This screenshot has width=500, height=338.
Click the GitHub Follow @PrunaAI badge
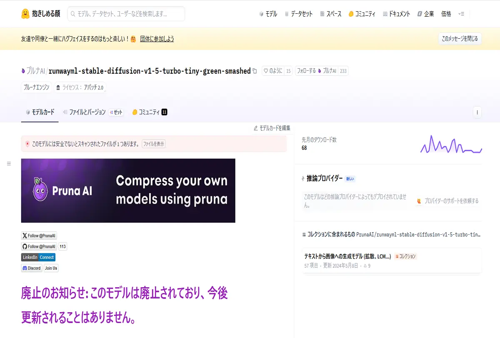point(39,246)
